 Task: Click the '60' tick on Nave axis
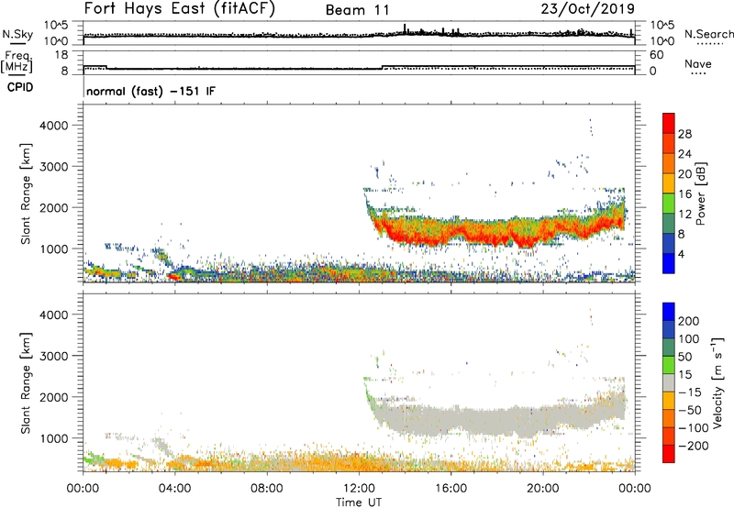pyautogui.click(x=657, y=55)
